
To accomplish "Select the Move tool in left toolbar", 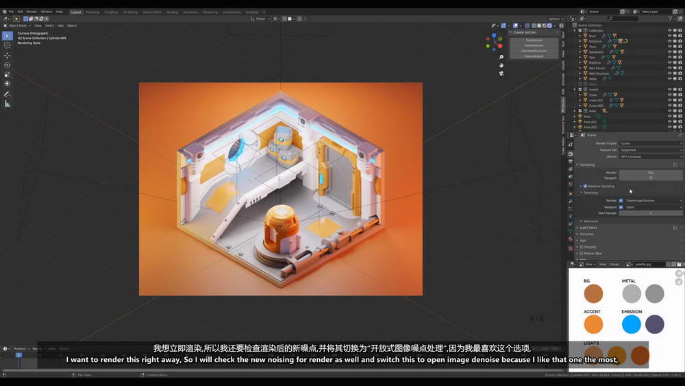I will coord(8,56).
